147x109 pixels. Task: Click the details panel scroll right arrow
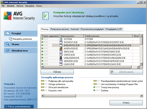coord(141,96)
